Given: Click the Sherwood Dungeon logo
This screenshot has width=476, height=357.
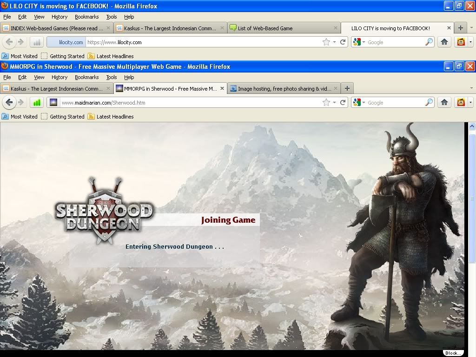Looking at the screenshot, I should click(104, 211).
